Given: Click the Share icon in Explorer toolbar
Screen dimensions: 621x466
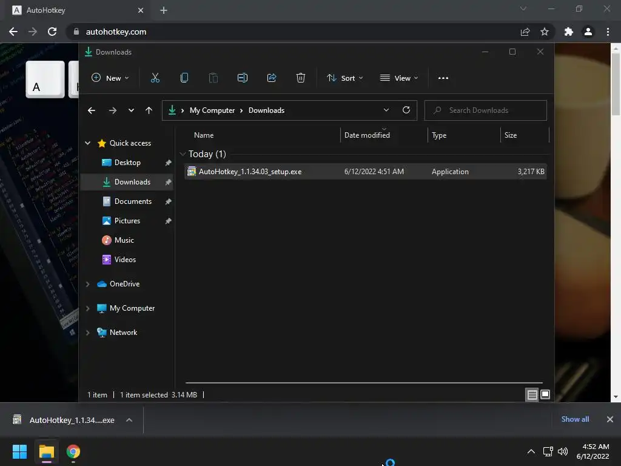Looking at the screenshot, I should pos(272,78).
